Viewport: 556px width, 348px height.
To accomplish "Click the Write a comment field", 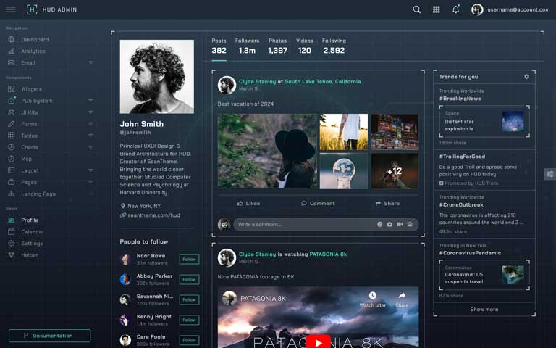I will click(304, 225).
